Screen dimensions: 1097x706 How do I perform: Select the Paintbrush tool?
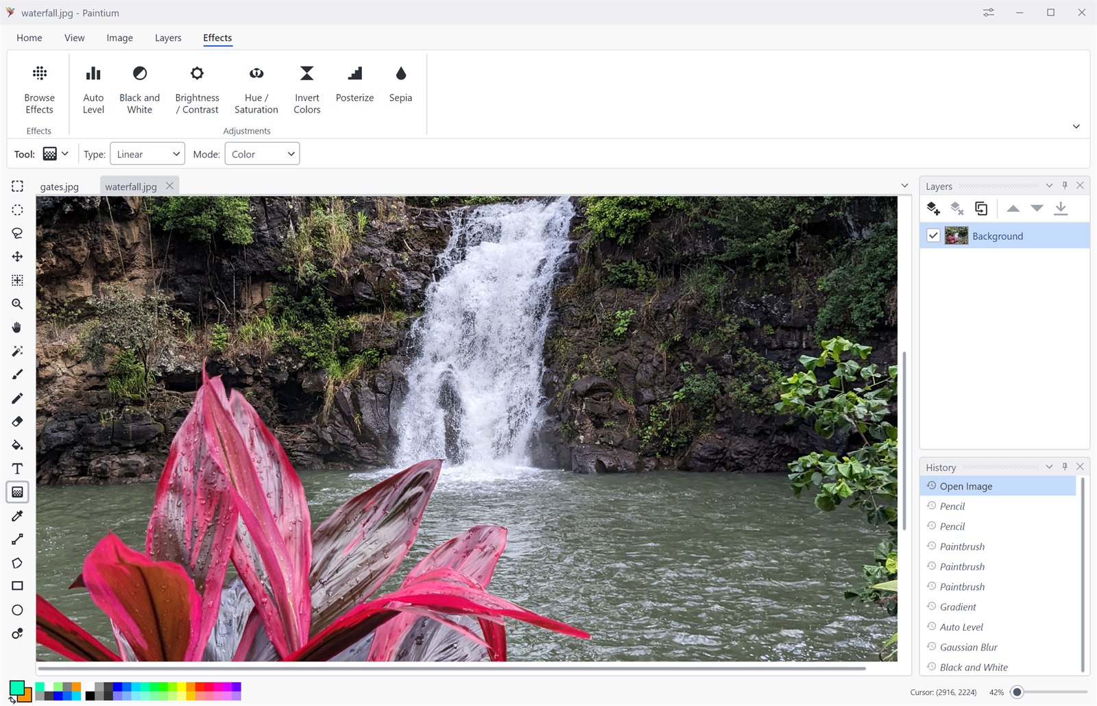point(17,374)
